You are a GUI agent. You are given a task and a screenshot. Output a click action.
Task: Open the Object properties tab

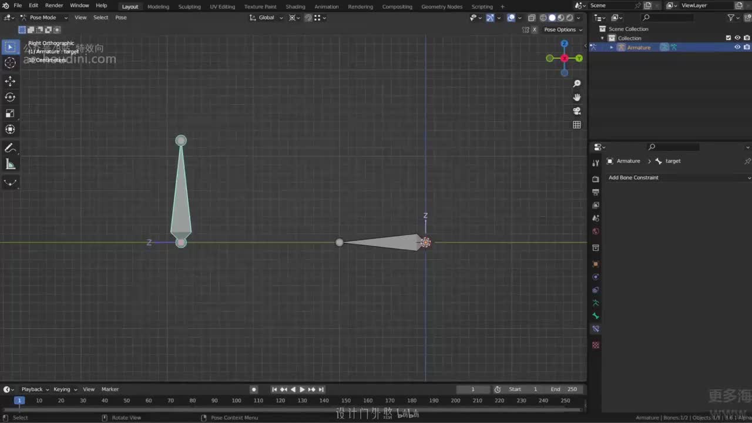(596, 264)
